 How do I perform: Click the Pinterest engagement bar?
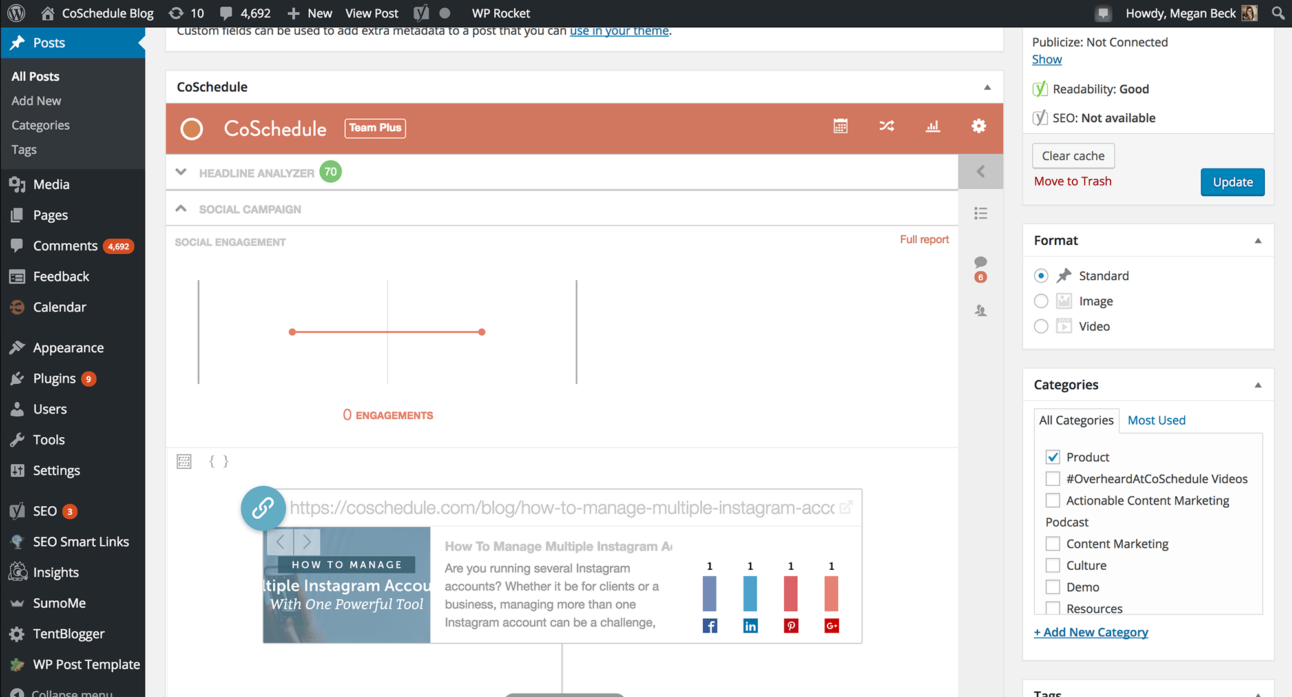coord(791,594)
